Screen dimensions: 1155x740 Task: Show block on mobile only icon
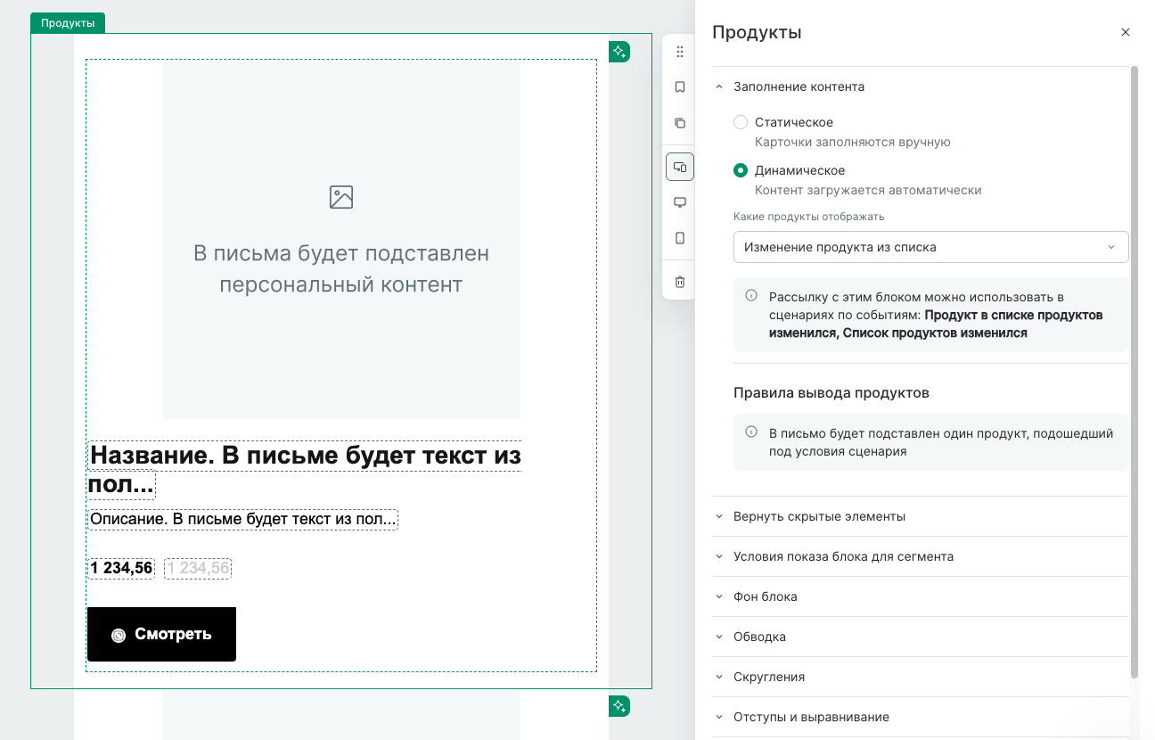[680, 238]
